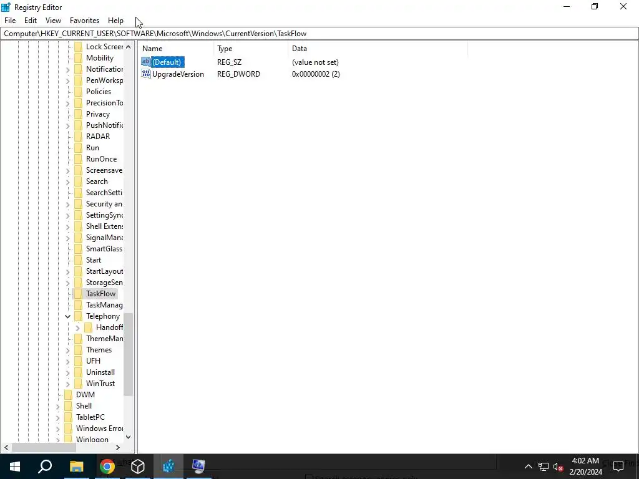
Task: Select the Security and Maintenance tree item
Action: (104, 204)
